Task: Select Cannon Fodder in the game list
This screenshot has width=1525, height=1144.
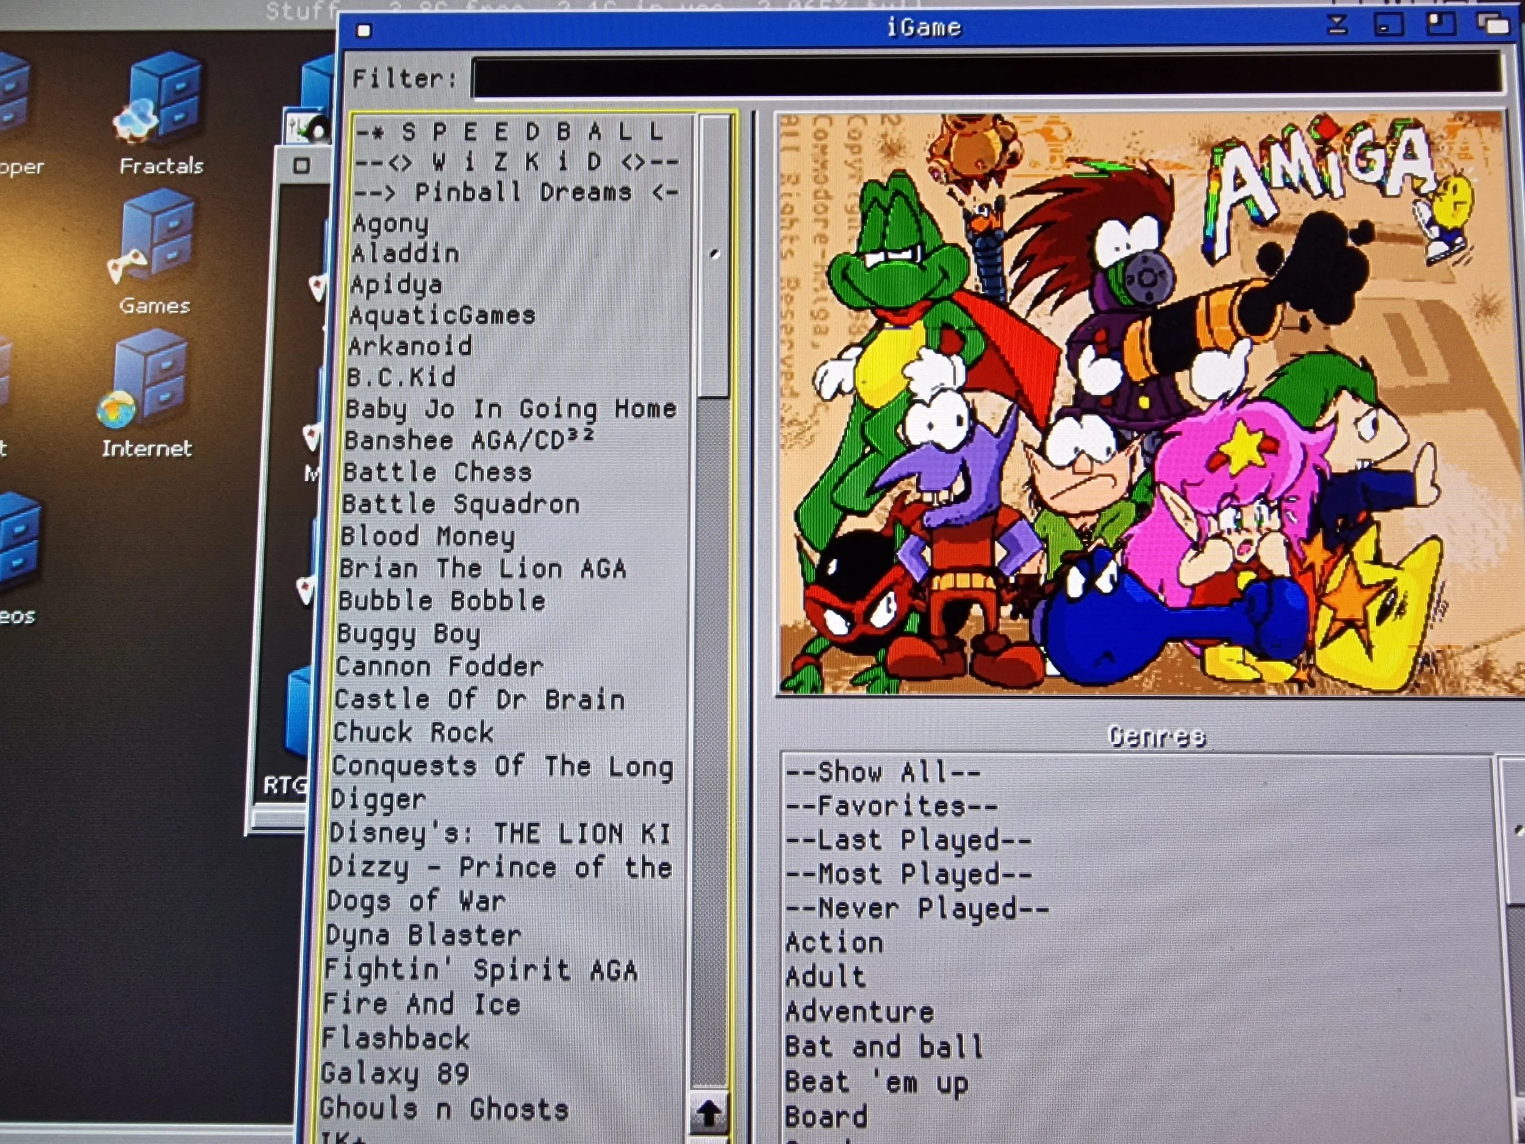Action: pyautogui.click(x=440, y=667)
